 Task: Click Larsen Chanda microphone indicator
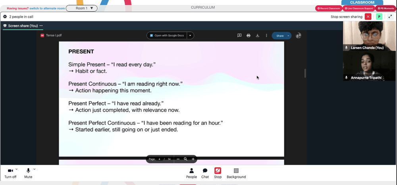pyautogui.click(x=346, y=48)
